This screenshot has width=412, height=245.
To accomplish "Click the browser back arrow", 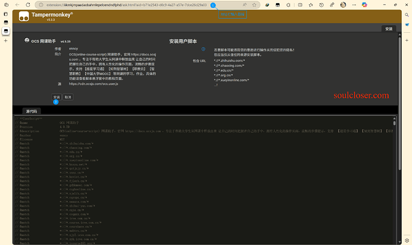I will [x=17, y=5].
